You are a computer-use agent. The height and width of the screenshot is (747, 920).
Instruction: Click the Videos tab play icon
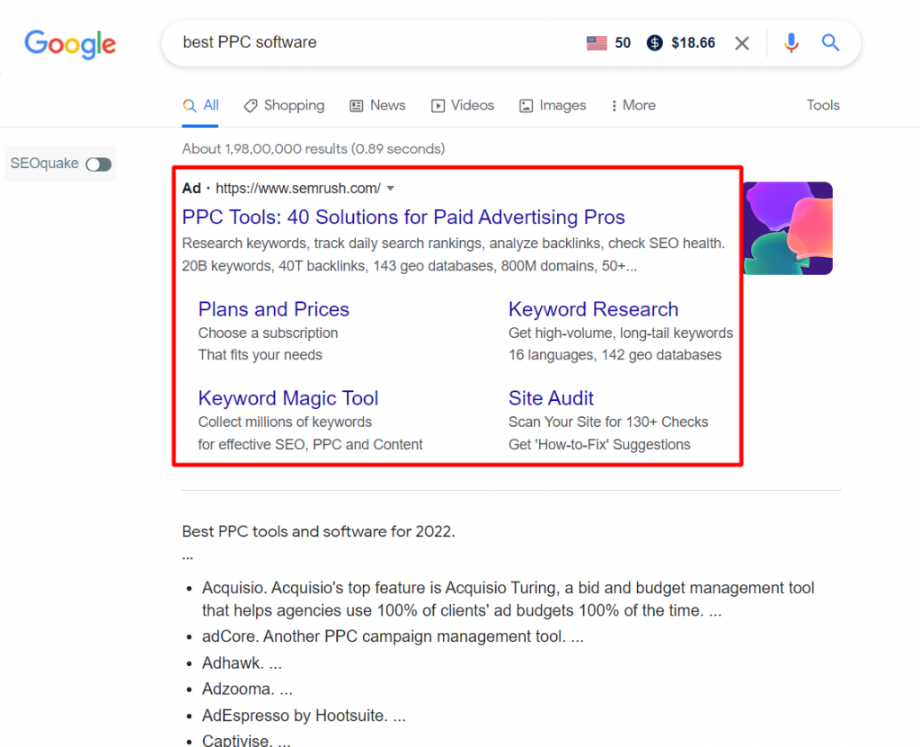pos(437,105)
